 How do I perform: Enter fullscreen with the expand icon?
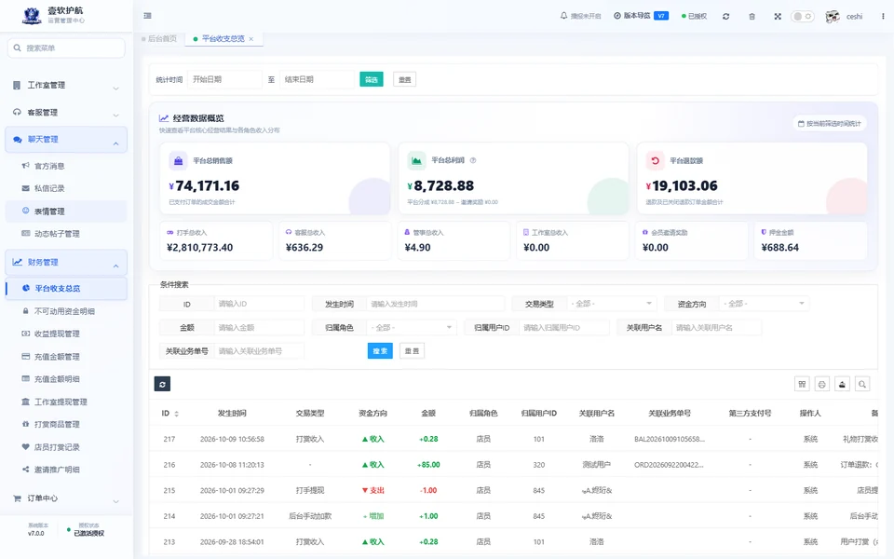point(778,17)
